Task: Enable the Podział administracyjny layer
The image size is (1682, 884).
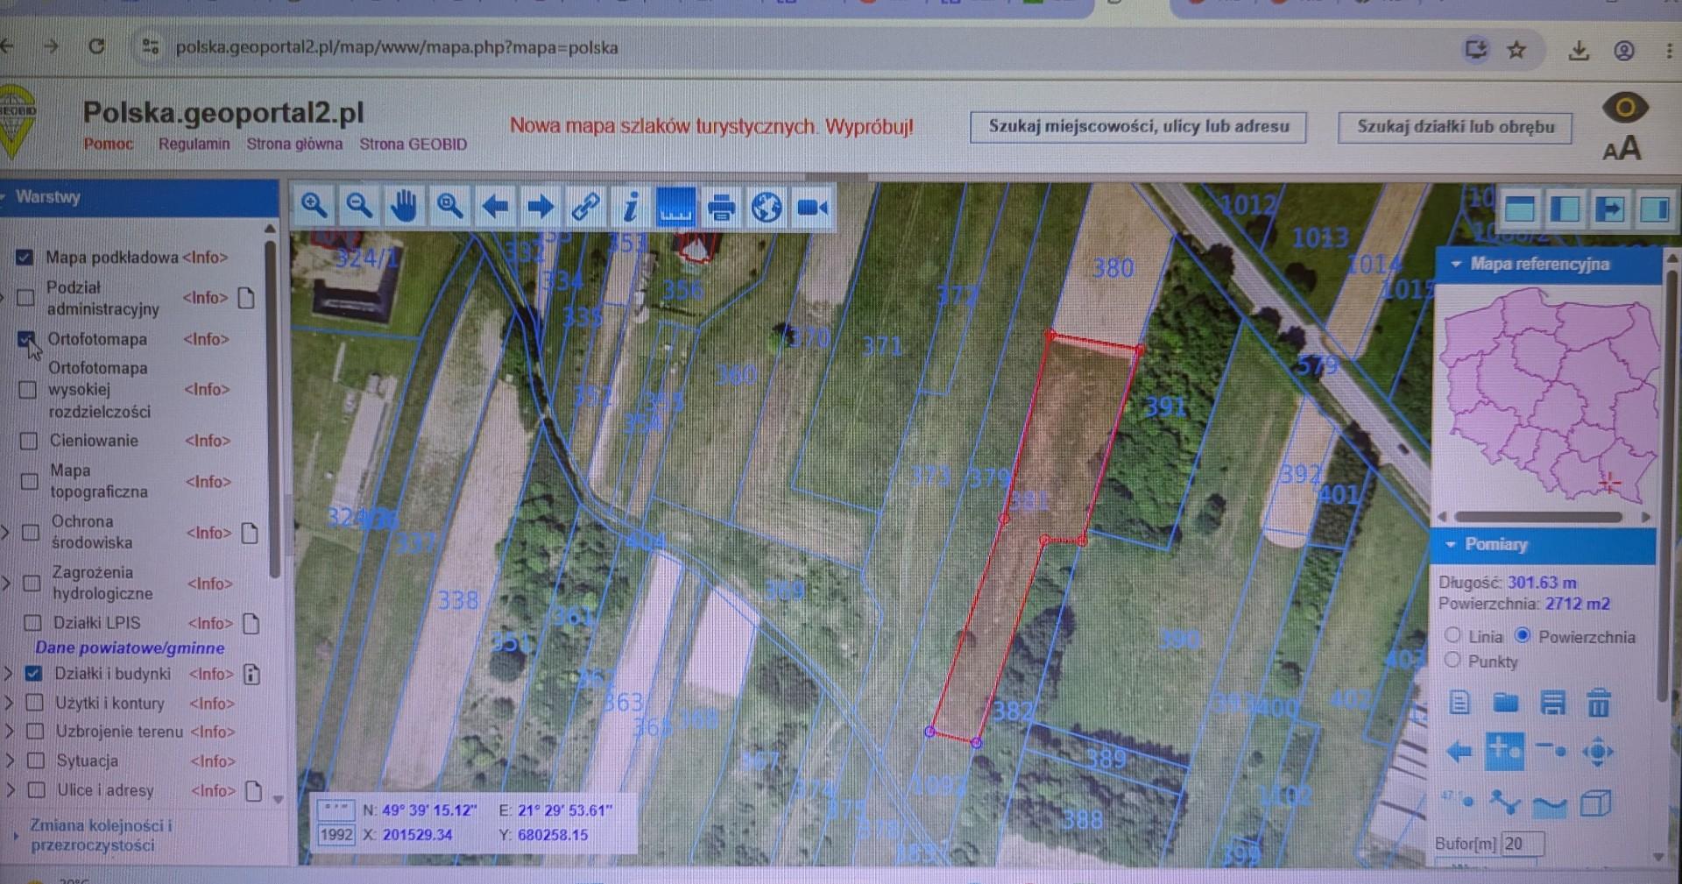Action: point(26,298)
